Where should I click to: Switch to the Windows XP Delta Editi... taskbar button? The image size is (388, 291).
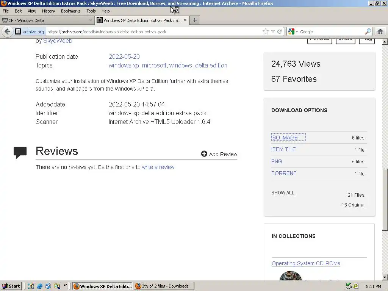pos(103,286)
